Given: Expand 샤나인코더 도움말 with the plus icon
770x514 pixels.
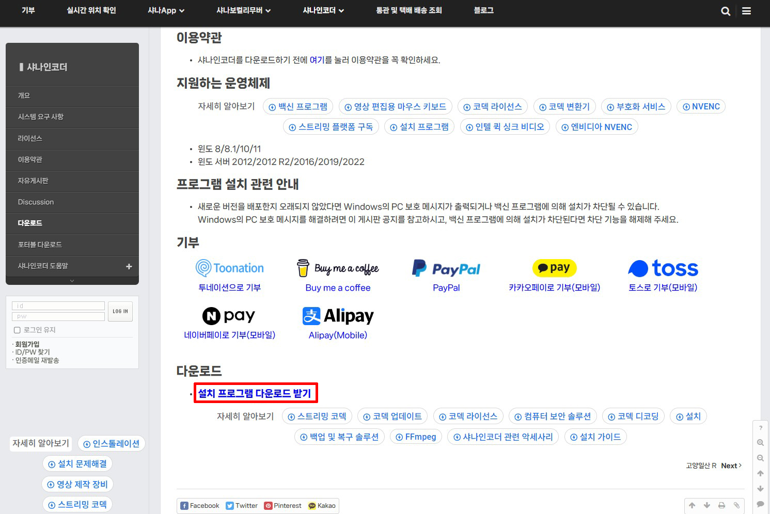Looking at the screenshot, I should coord(129,266).
